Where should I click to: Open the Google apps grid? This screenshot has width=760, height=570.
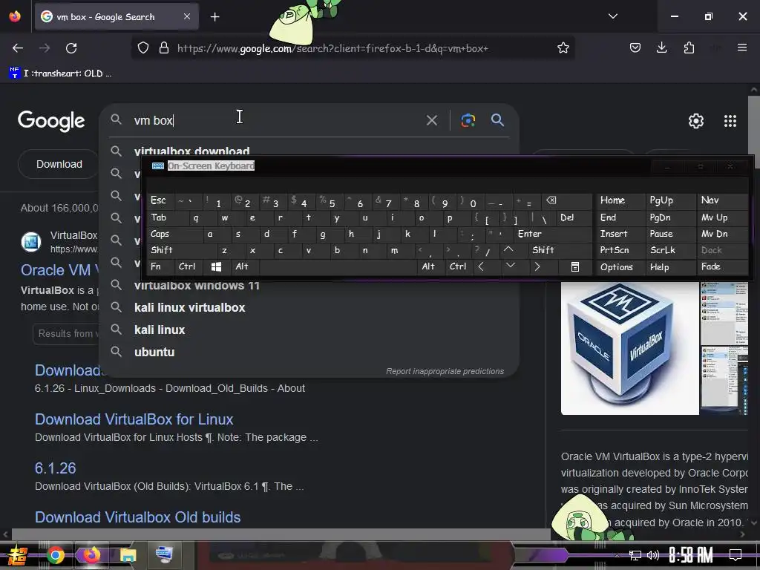click(730, 121)
